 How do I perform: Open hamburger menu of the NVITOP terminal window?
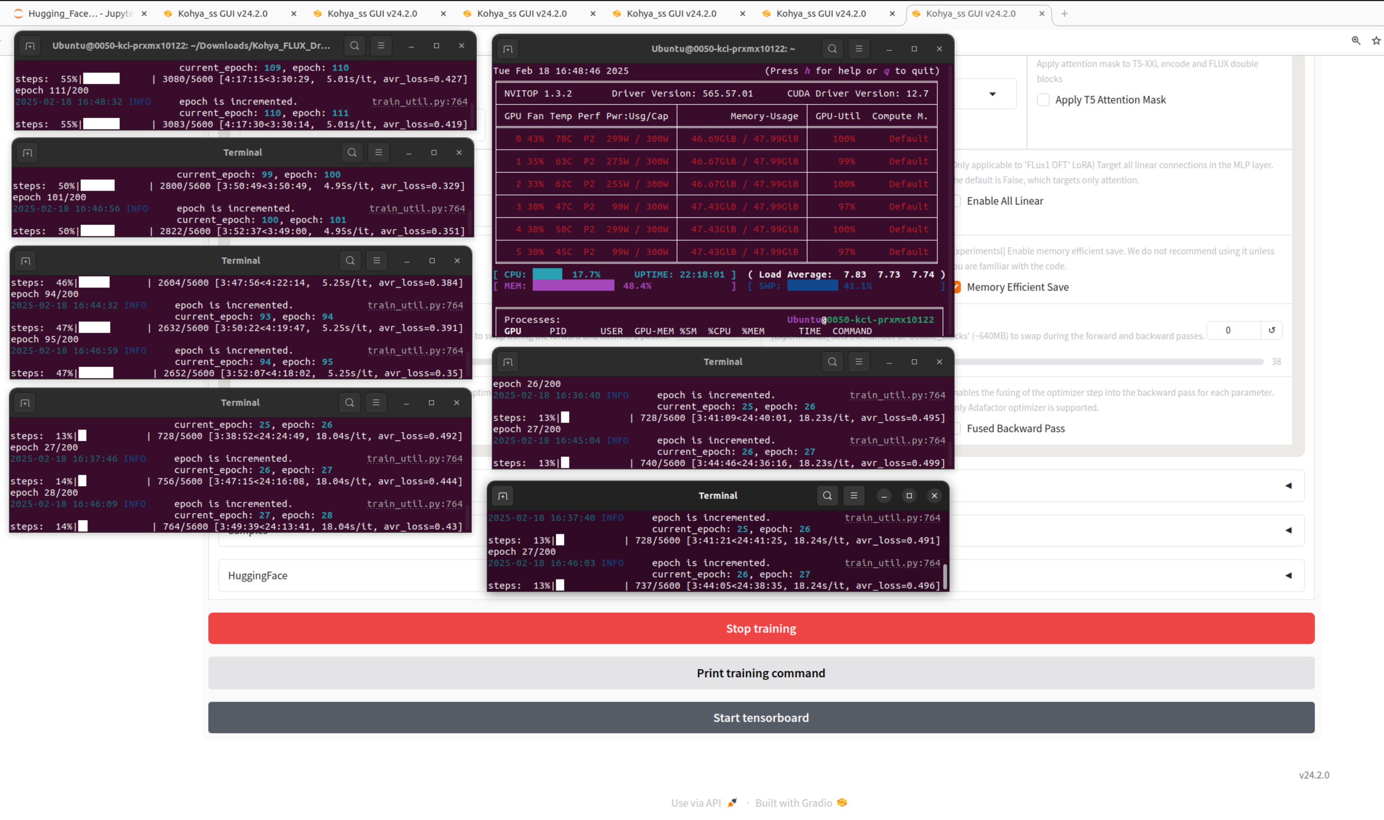[858, 49]
